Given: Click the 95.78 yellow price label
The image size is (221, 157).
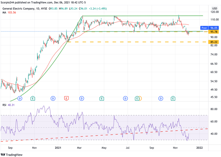Looking at the screenshot, I should (214, 32).
